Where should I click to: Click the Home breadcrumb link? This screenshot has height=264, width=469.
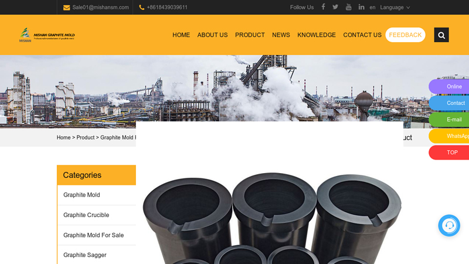63,138
